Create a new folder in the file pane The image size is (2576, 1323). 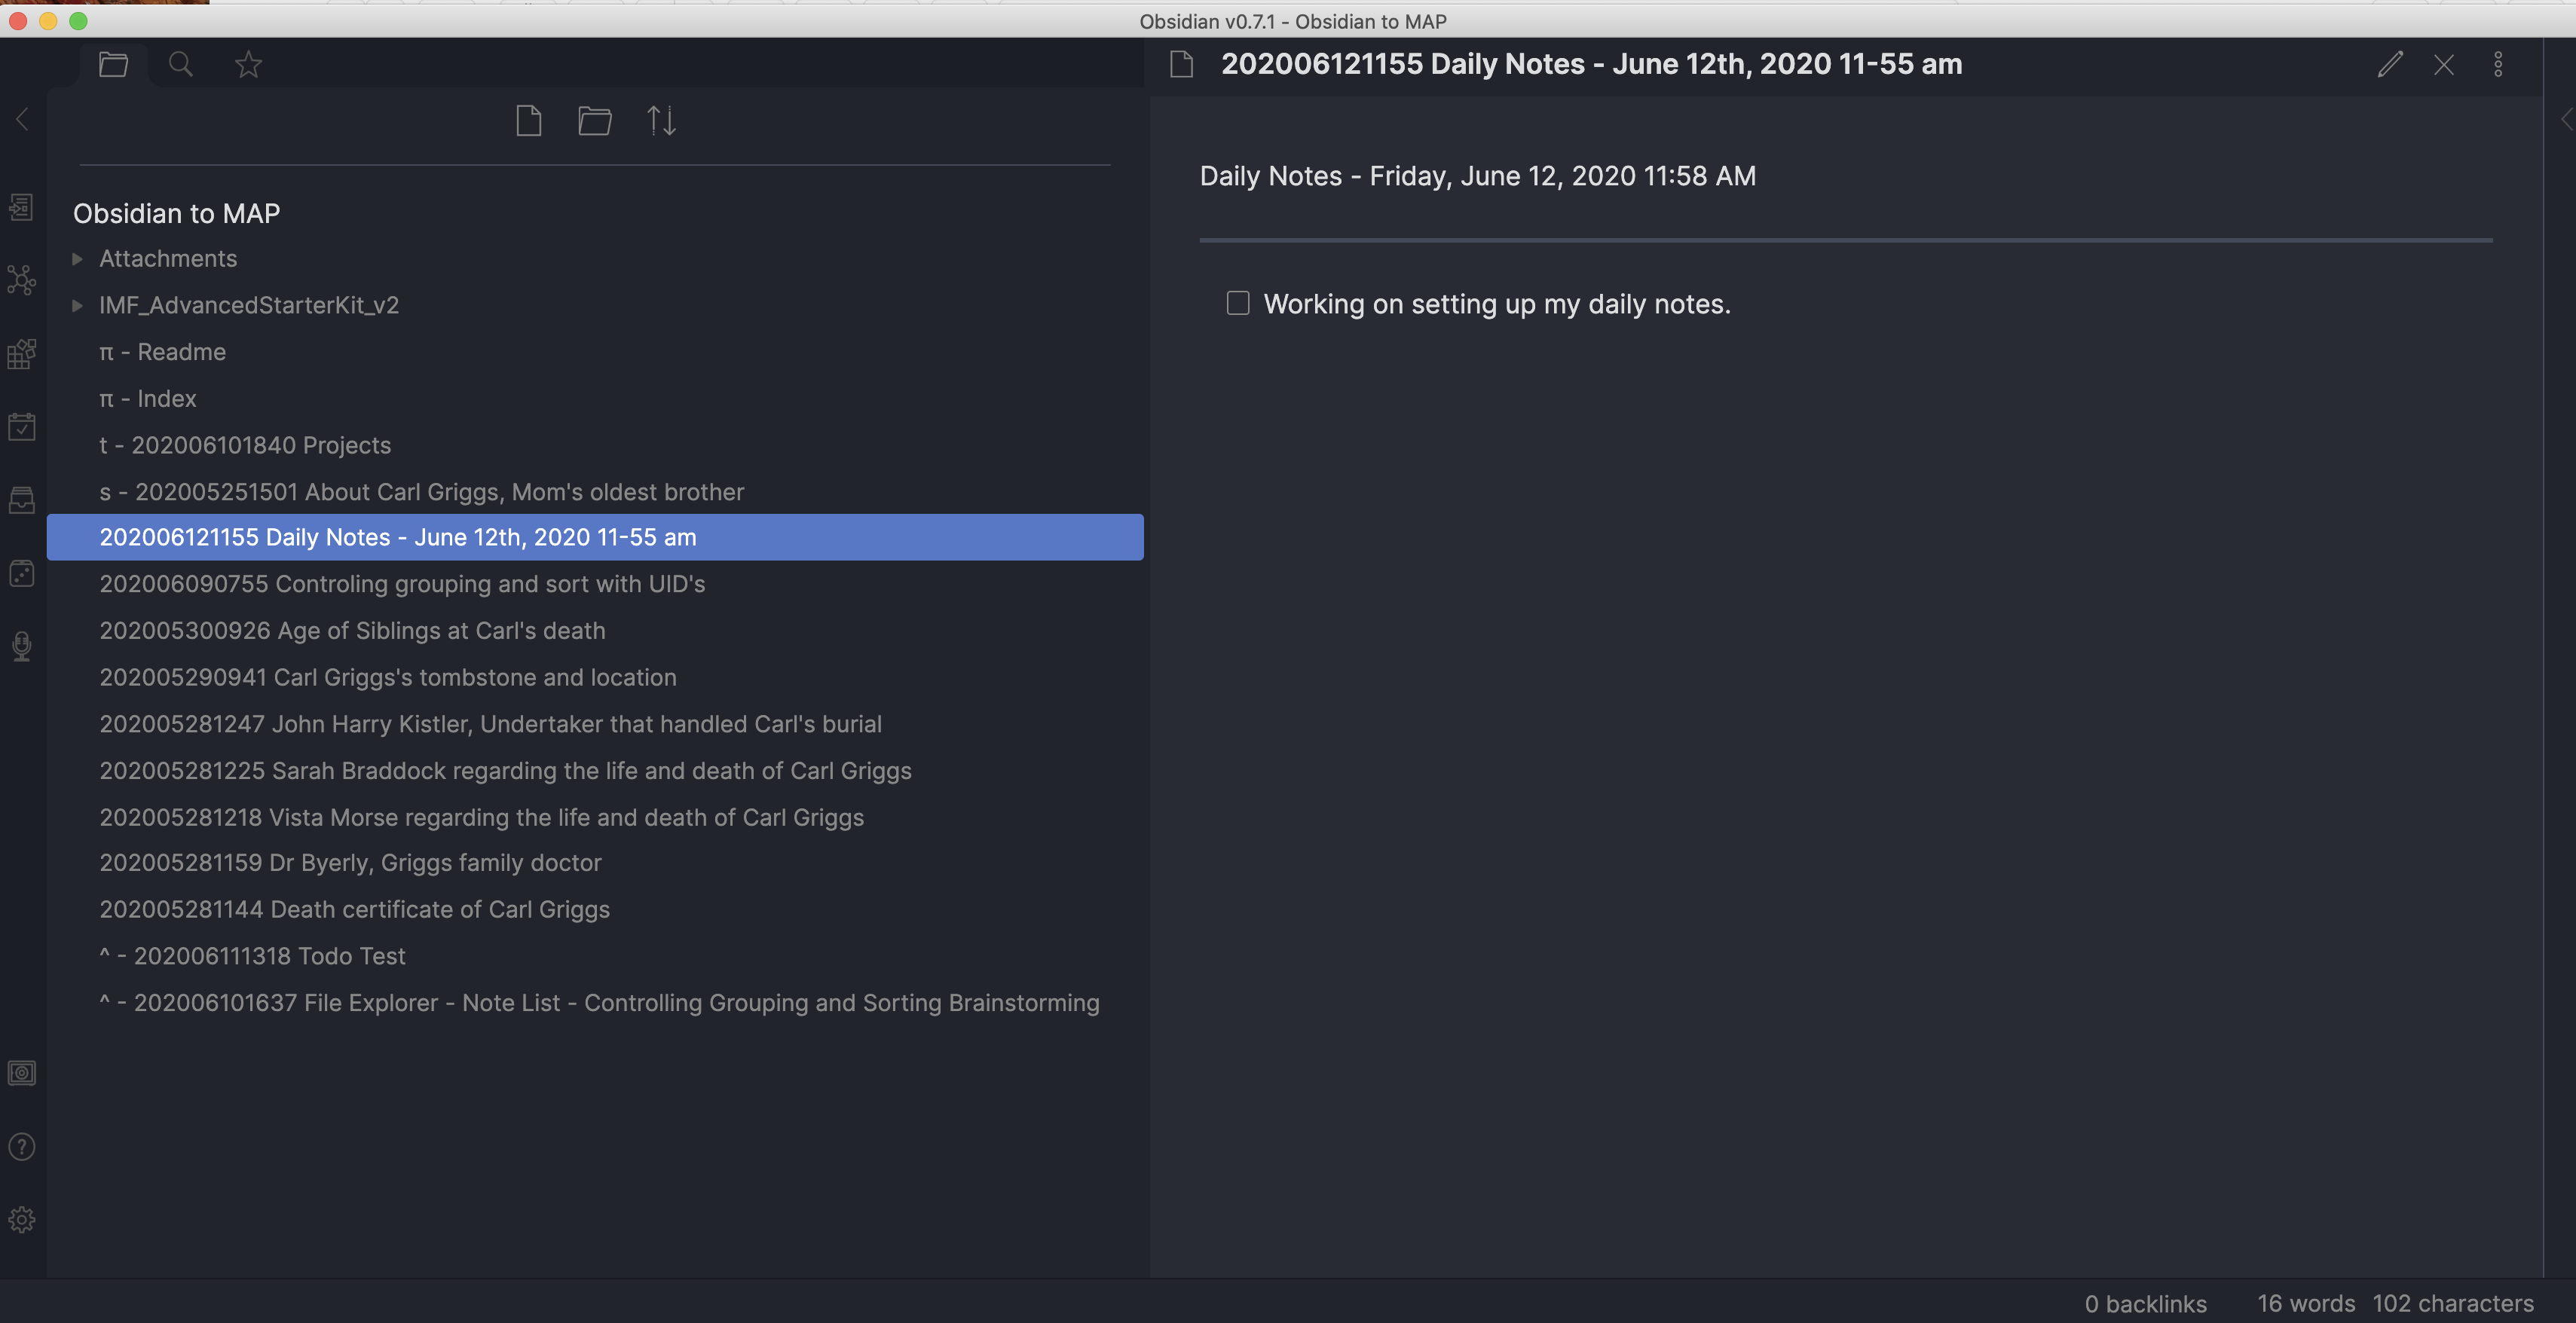595,120
